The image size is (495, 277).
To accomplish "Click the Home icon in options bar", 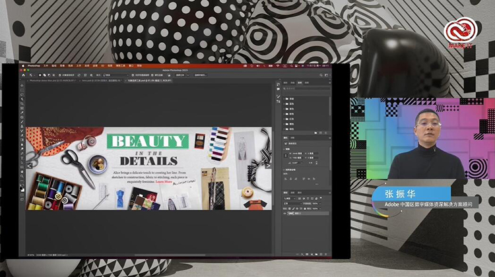I will [x=23, y=75].
